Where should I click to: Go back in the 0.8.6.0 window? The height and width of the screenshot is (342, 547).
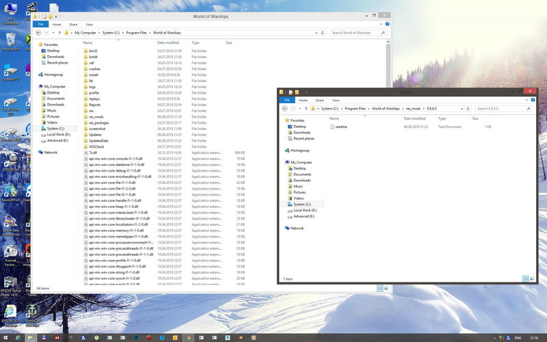[x=284, y=109]
